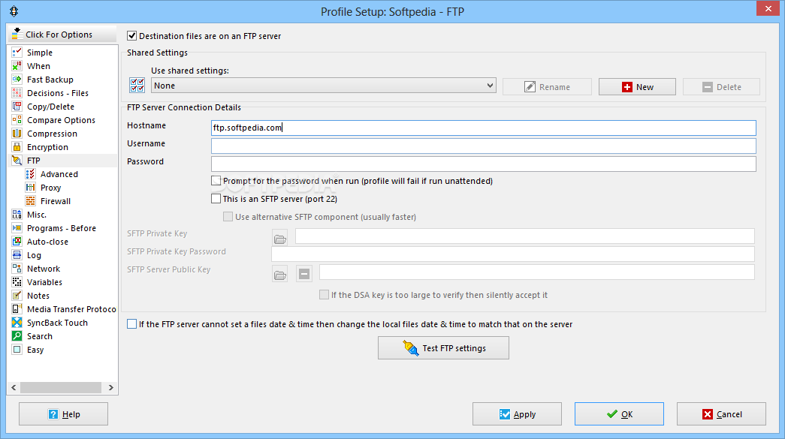Click the SyncBack Touch icon
The height and width of the screenshot is (439, 785).
[17, 322]
